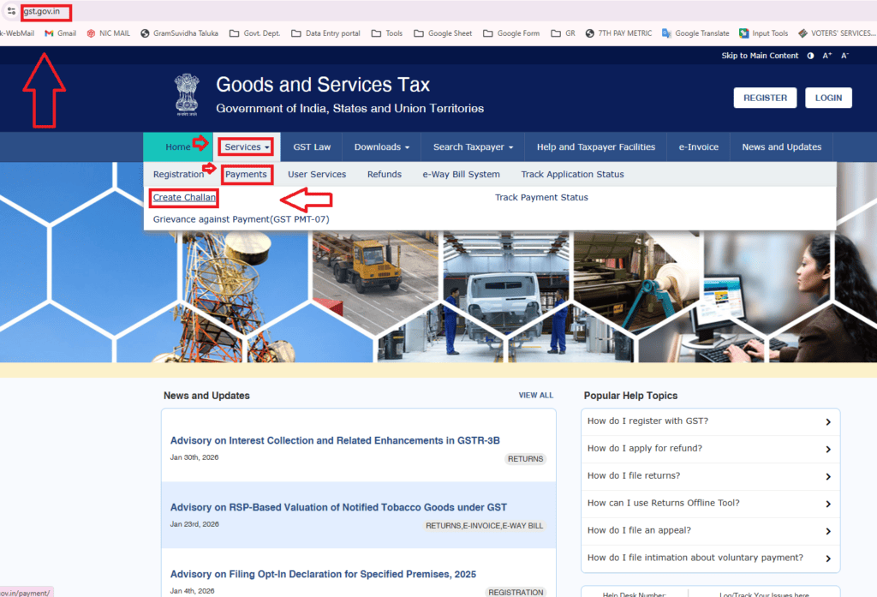The height and width of the screenshot is (597, 877).
Task: Select the Payments submenu tab
Action: [x=246, y=174]
